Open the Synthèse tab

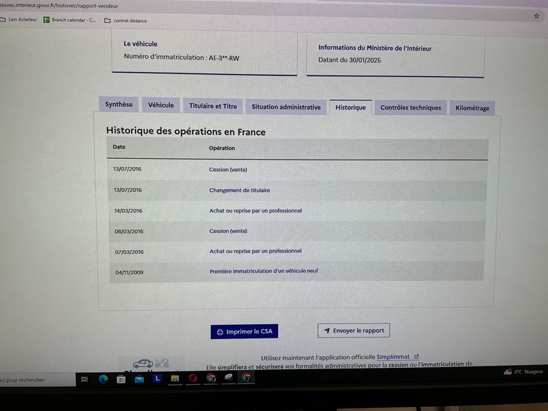(119, 104)
